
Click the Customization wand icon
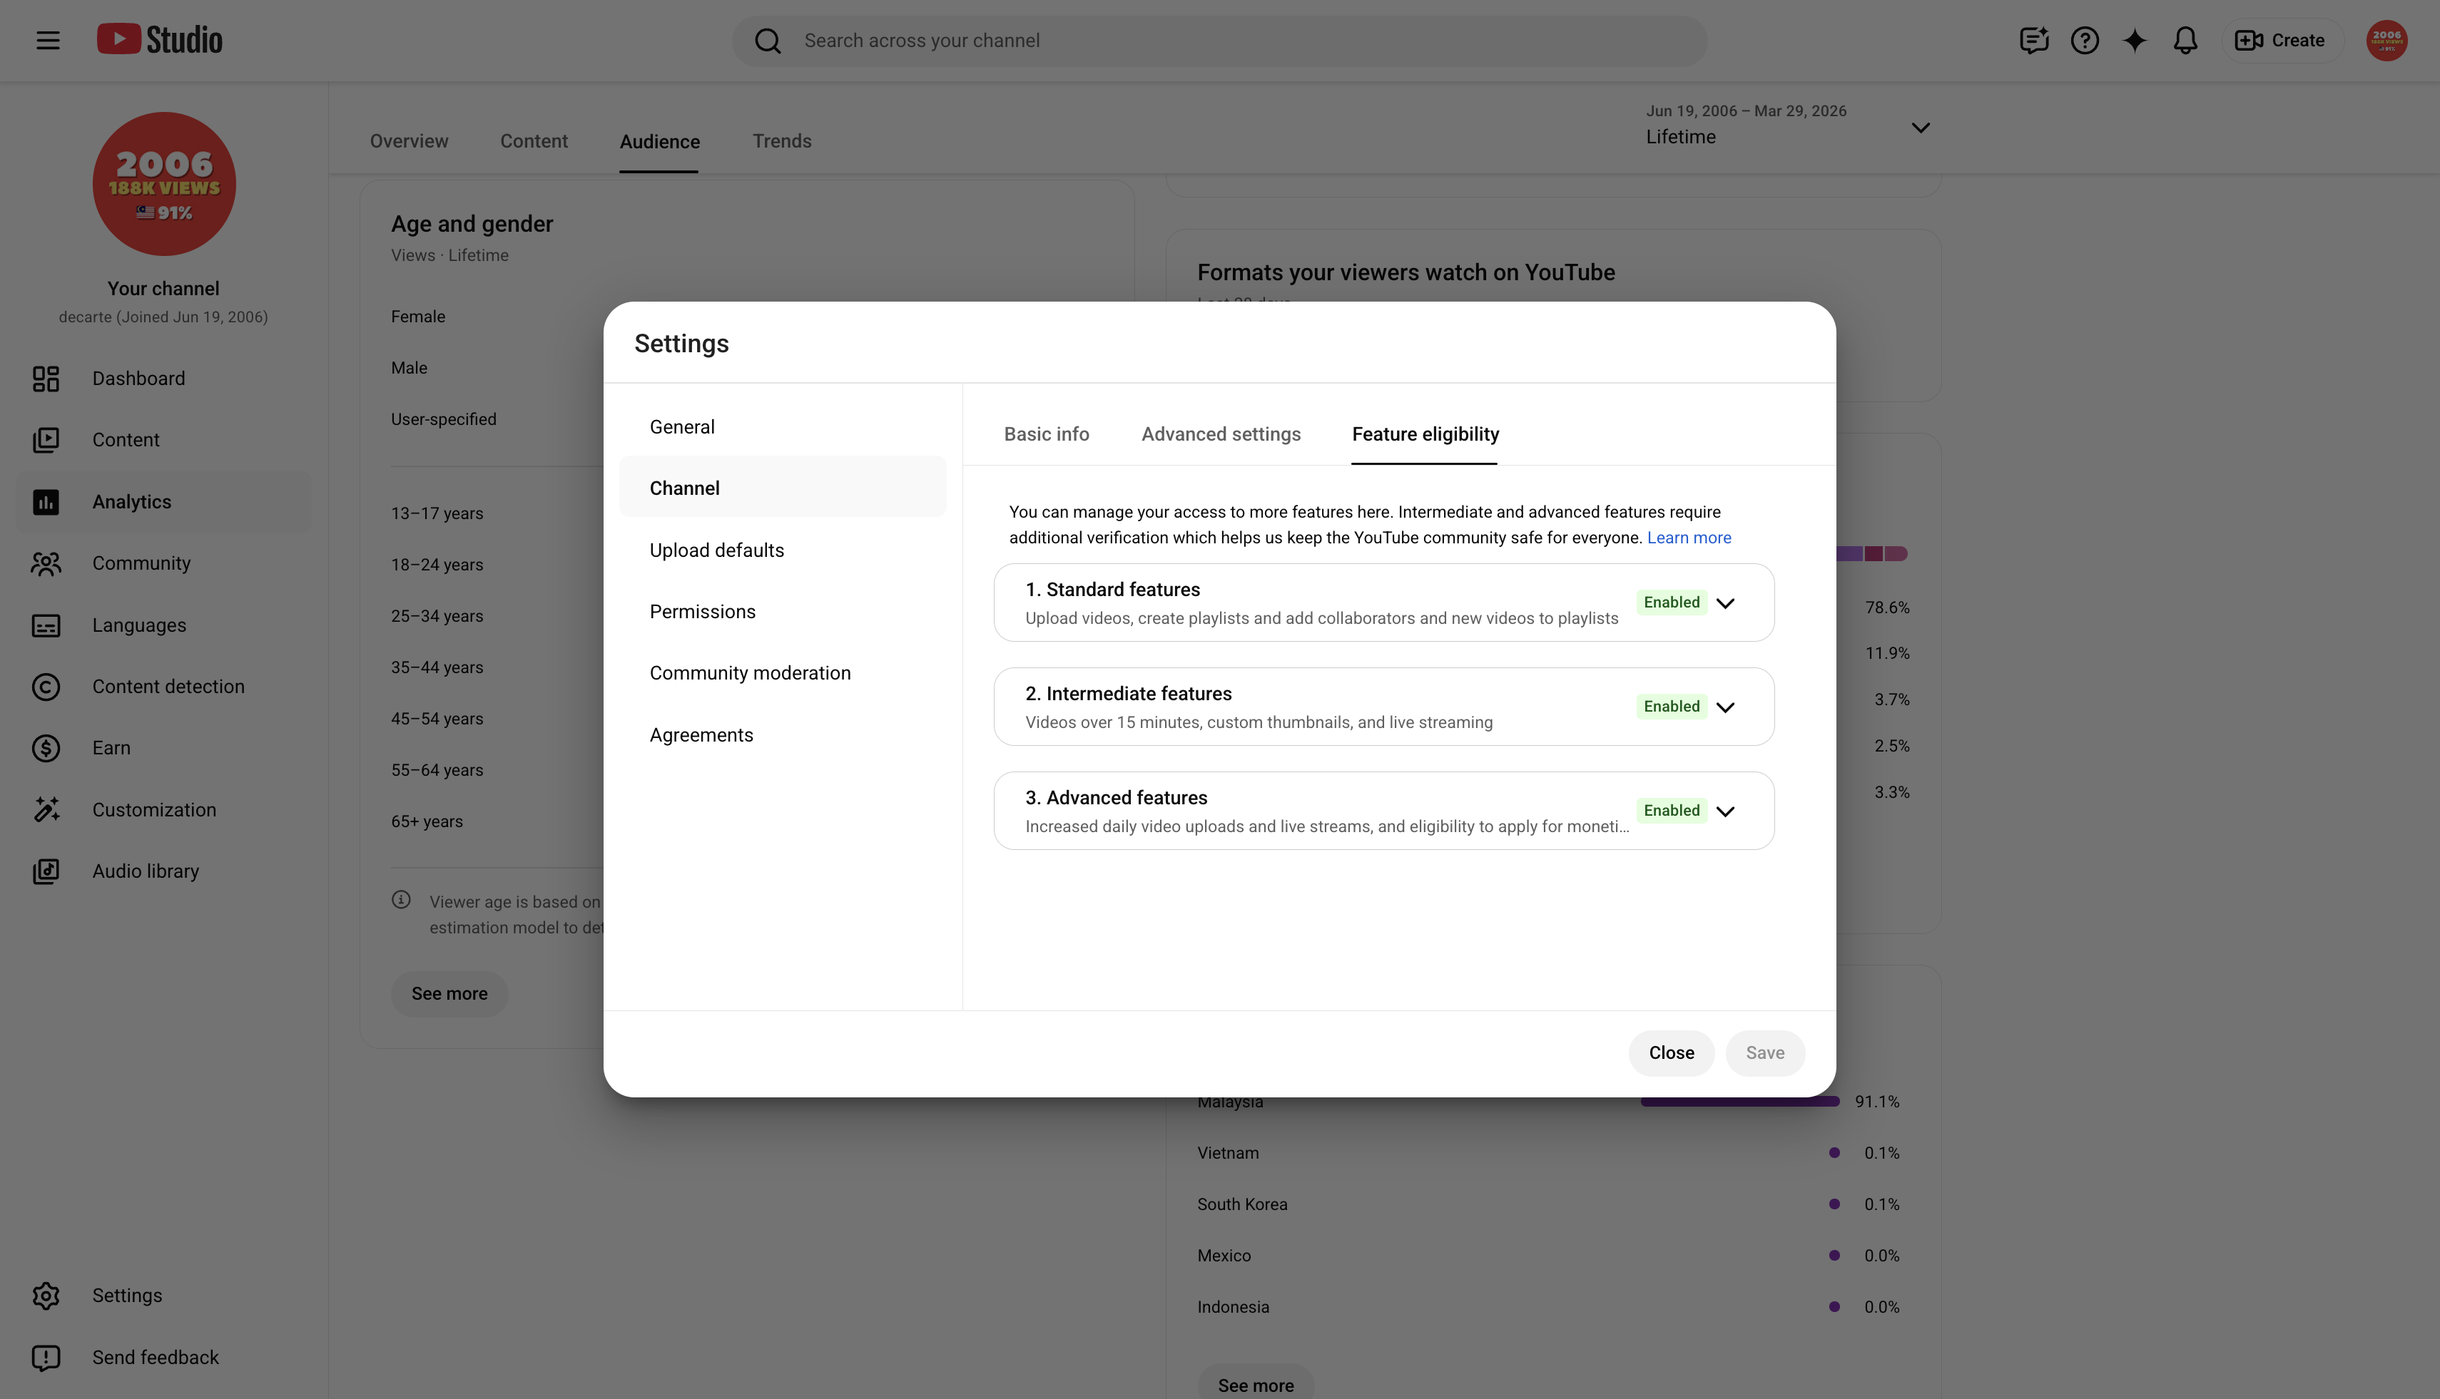point(46,809)
